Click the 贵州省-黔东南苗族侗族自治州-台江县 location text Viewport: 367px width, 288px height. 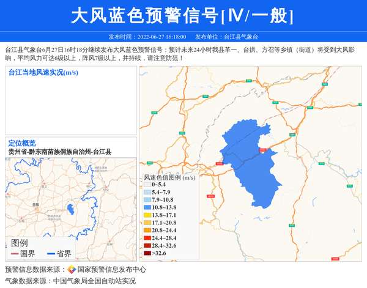coord(60,152)
